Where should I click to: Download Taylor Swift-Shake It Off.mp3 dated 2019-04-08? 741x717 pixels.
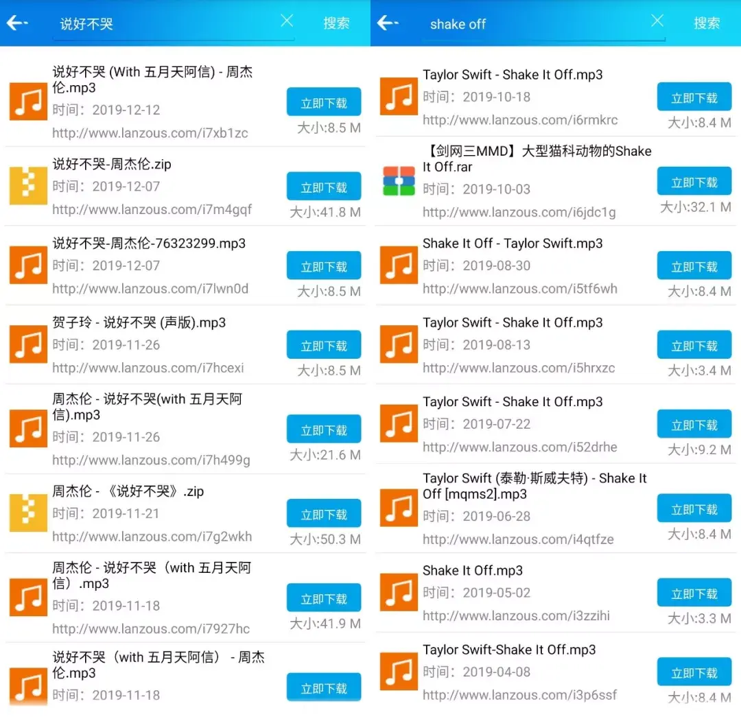[x=694, y=672]
